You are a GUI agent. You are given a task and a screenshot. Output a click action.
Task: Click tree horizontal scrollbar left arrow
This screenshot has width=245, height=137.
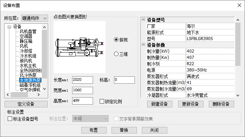click(8, 95)
